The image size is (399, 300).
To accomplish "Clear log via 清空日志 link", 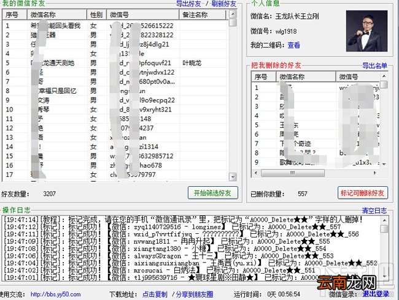I will coord(374,211).
